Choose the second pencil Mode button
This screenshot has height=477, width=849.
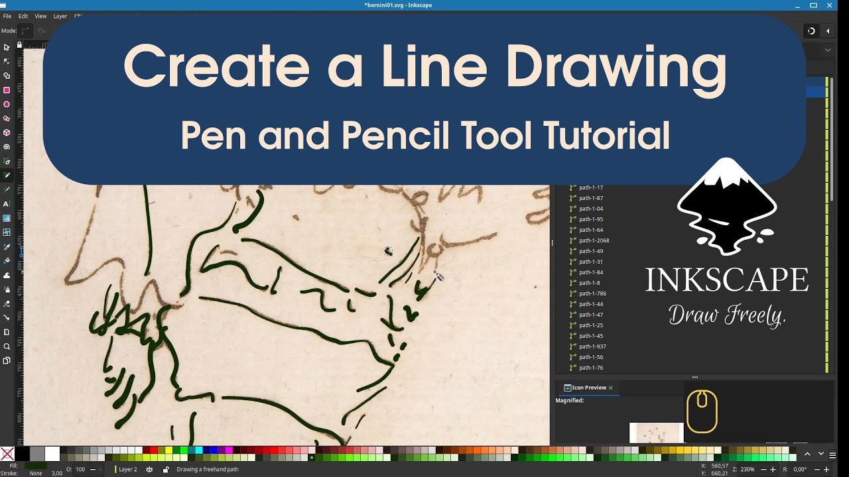[x=41, y=30]
